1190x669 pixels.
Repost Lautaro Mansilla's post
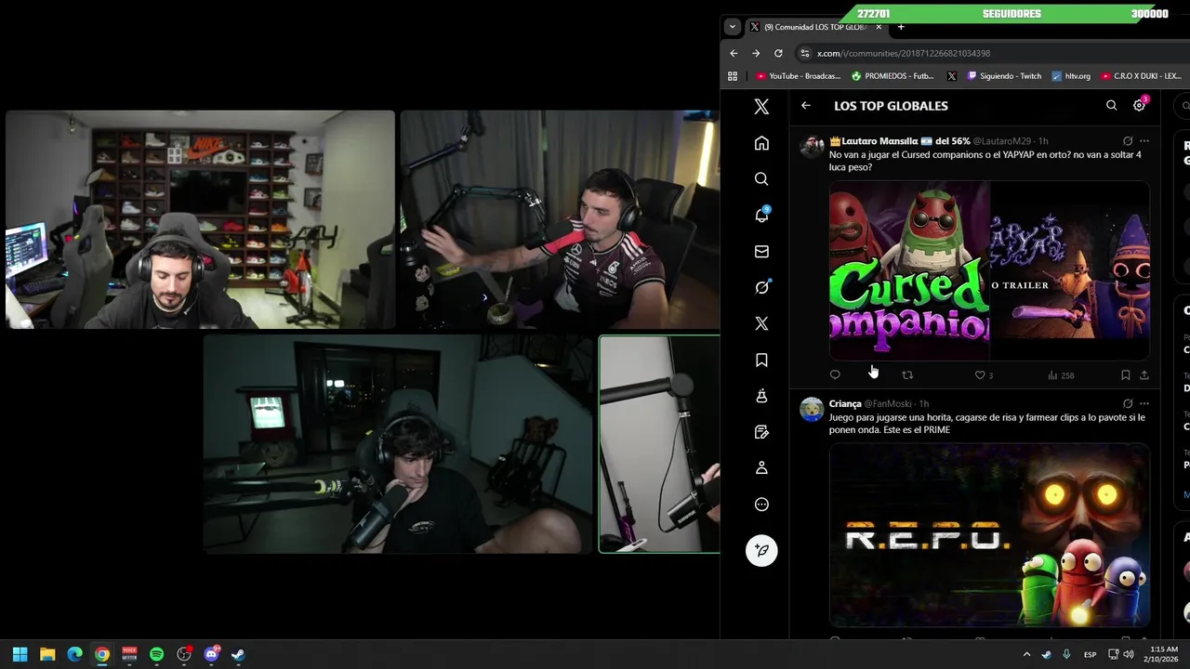pyautogui.click(x=907, y=375)
